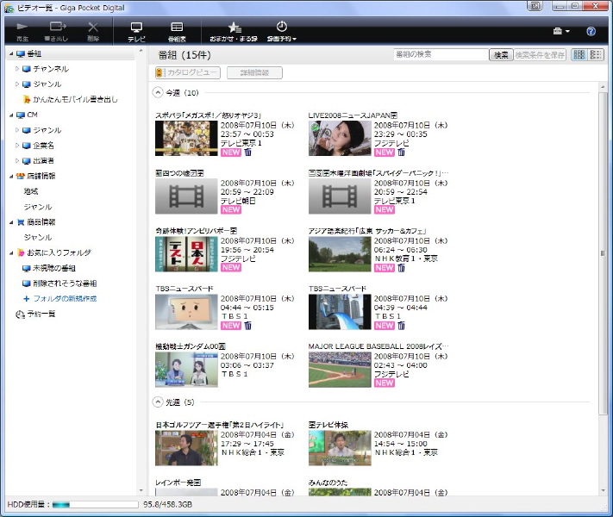Select 削除されそうな番組 in the sidebar
The height and width of the screenshot is (517, 613).
tap(66, 283)
